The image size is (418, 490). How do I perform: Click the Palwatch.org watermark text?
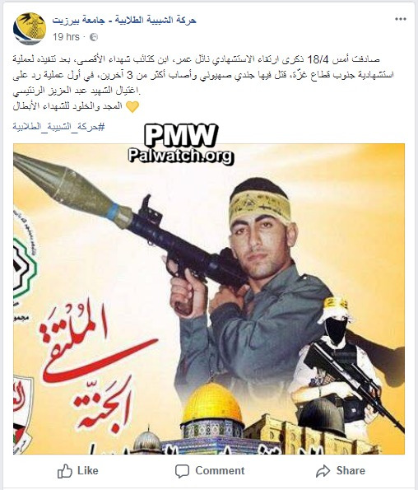pyautogui.click(x=181, y=156)
